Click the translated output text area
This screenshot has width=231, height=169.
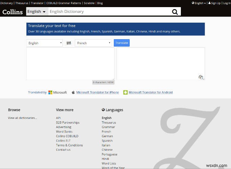tap(161, 64)
